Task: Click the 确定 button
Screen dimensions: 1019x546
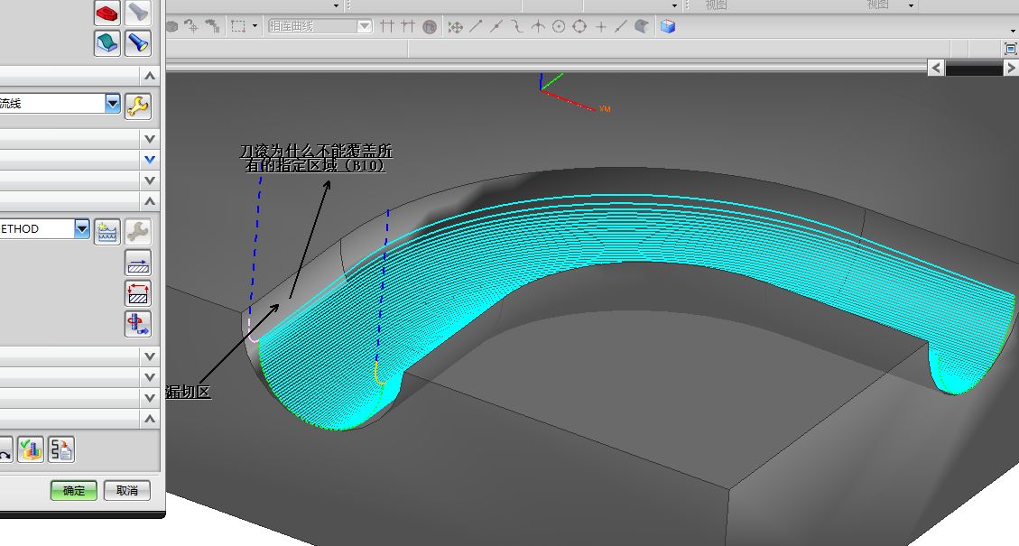Action: pyautogui.click(x=73, y=490)
